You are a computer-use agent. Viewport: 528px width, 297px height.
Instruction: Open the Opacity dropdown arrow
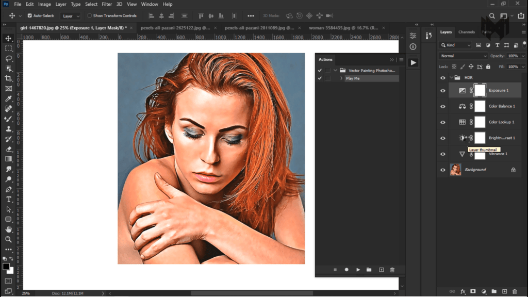pos(523,56)
